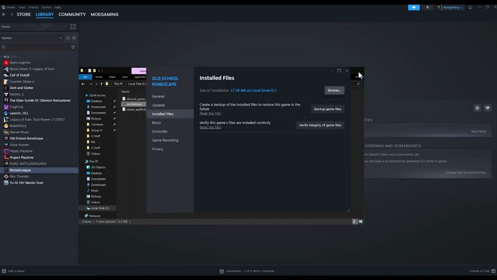This screenshot has height=280, width=497.
Task: Open the question mark help icon
Action: (x=438, y=7)
